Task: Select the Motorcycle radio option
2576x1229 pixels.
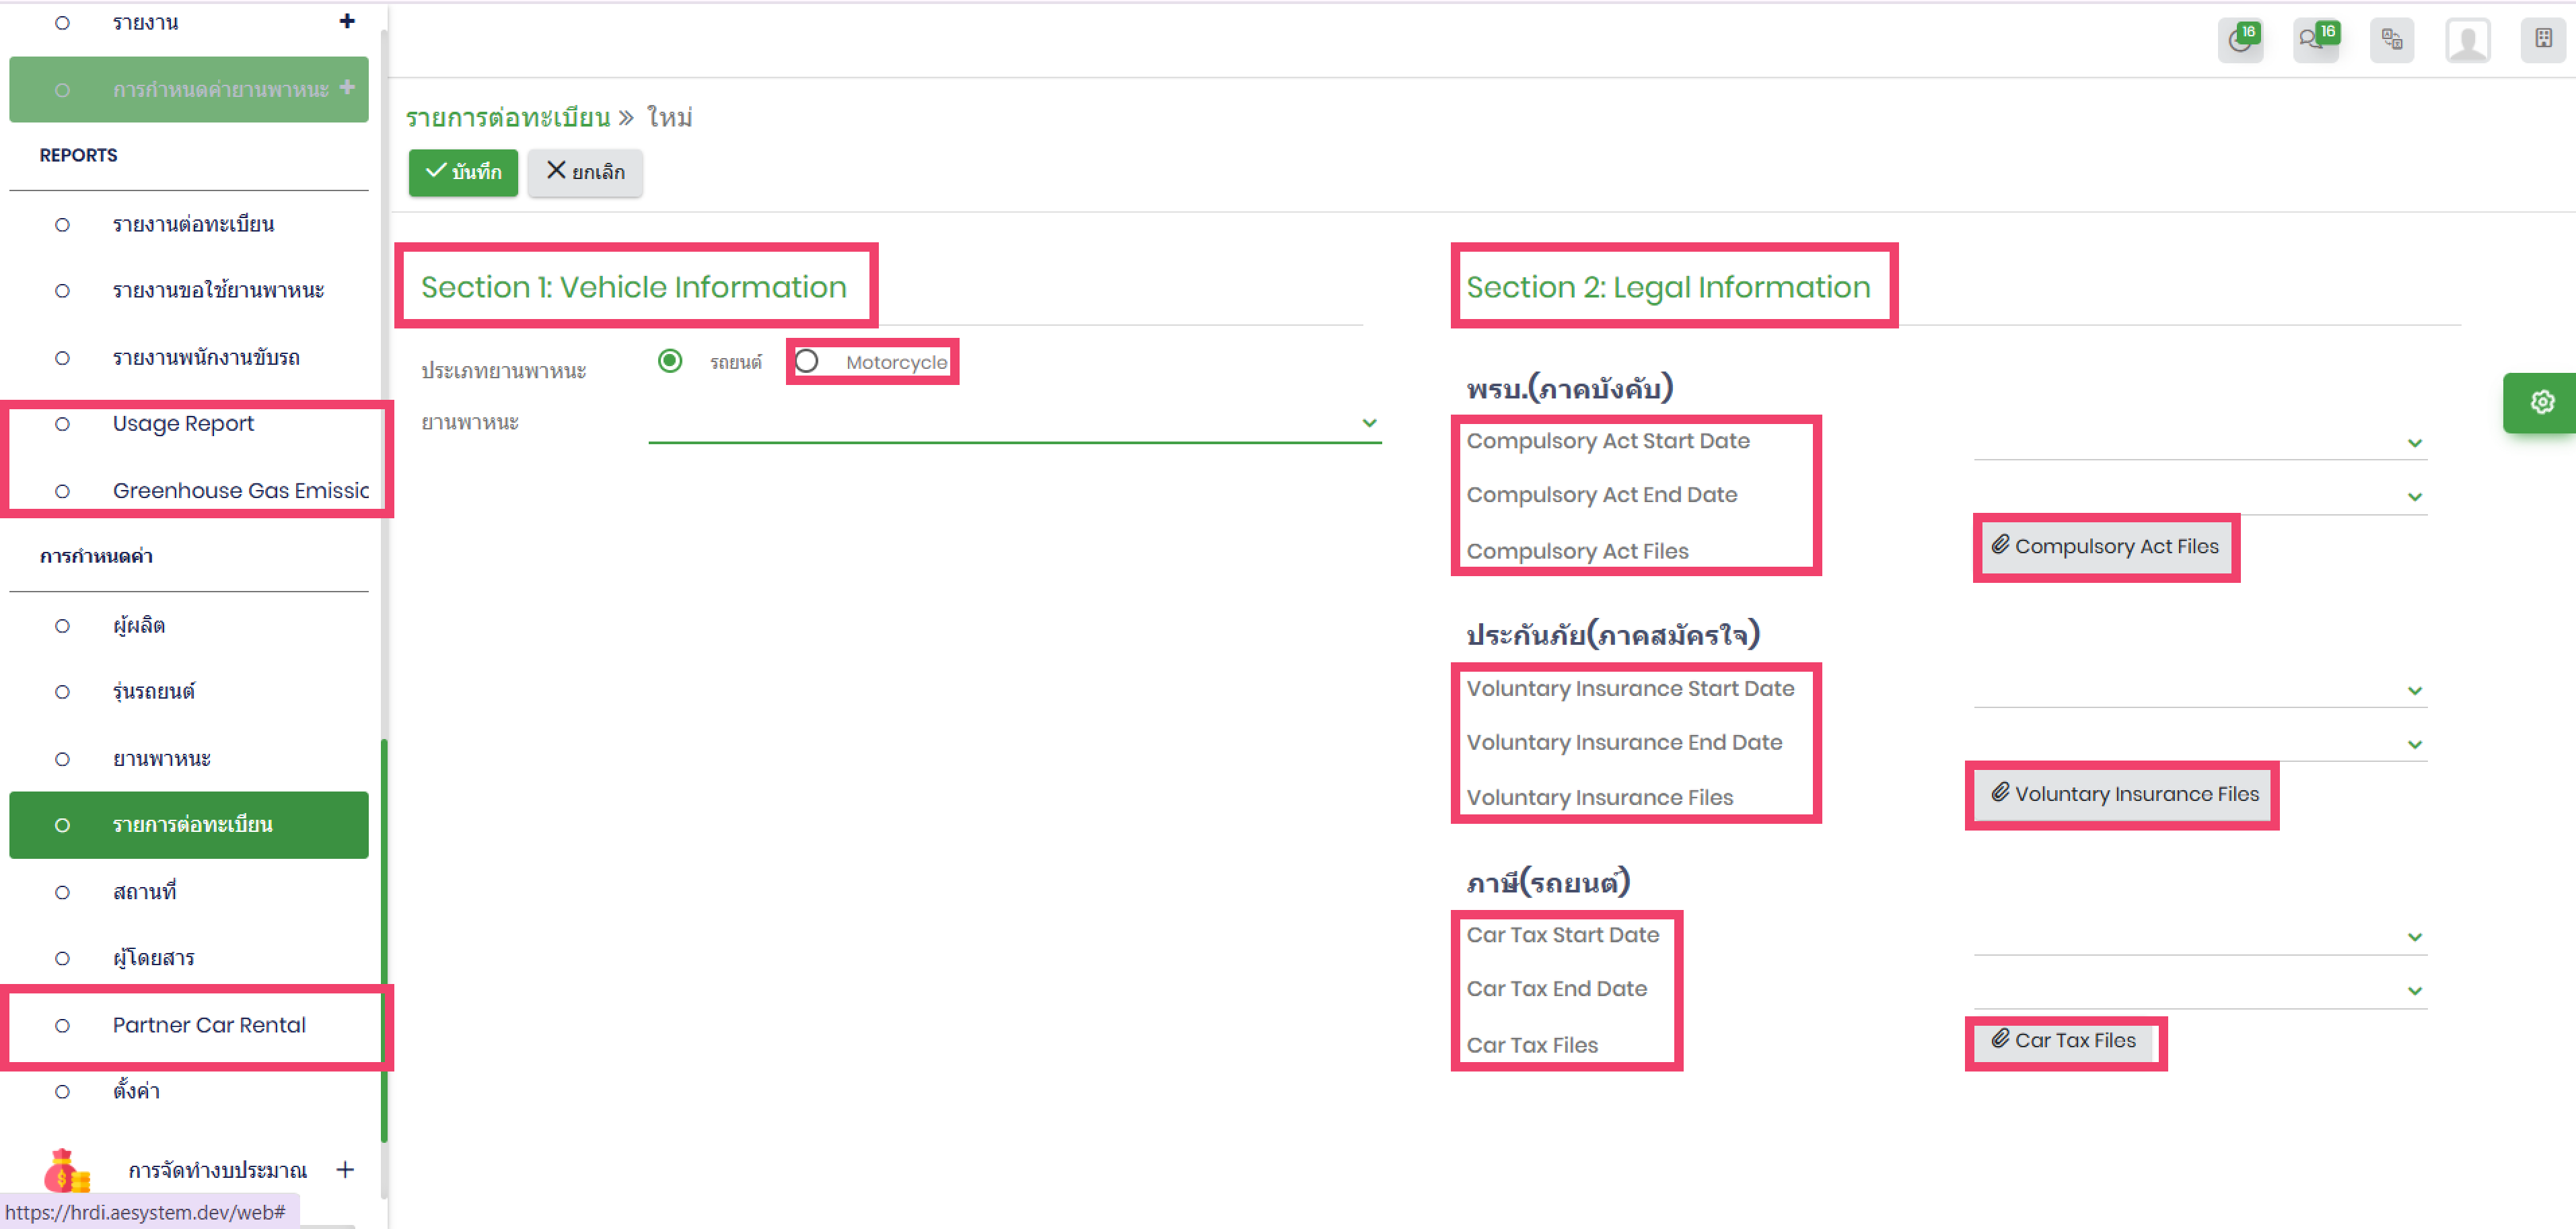Action: pos(807,361)
